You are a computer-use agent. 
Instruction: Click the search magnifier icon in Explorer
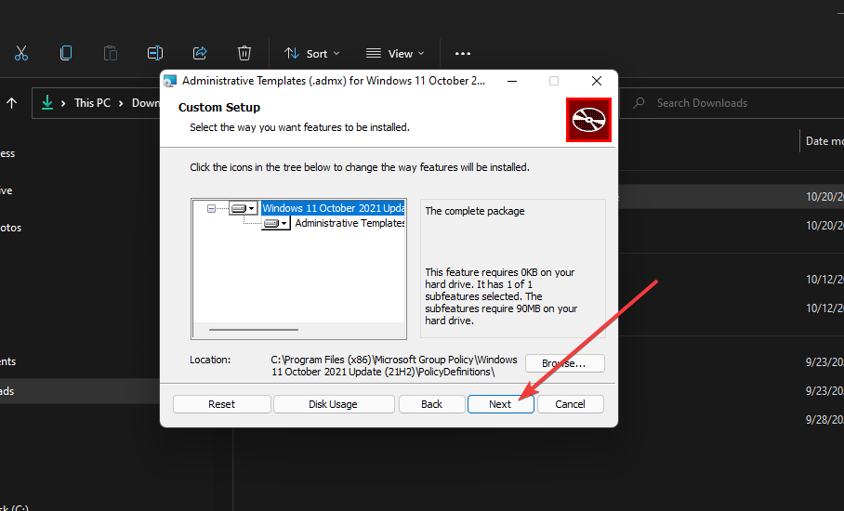click(x=639, y=103)
